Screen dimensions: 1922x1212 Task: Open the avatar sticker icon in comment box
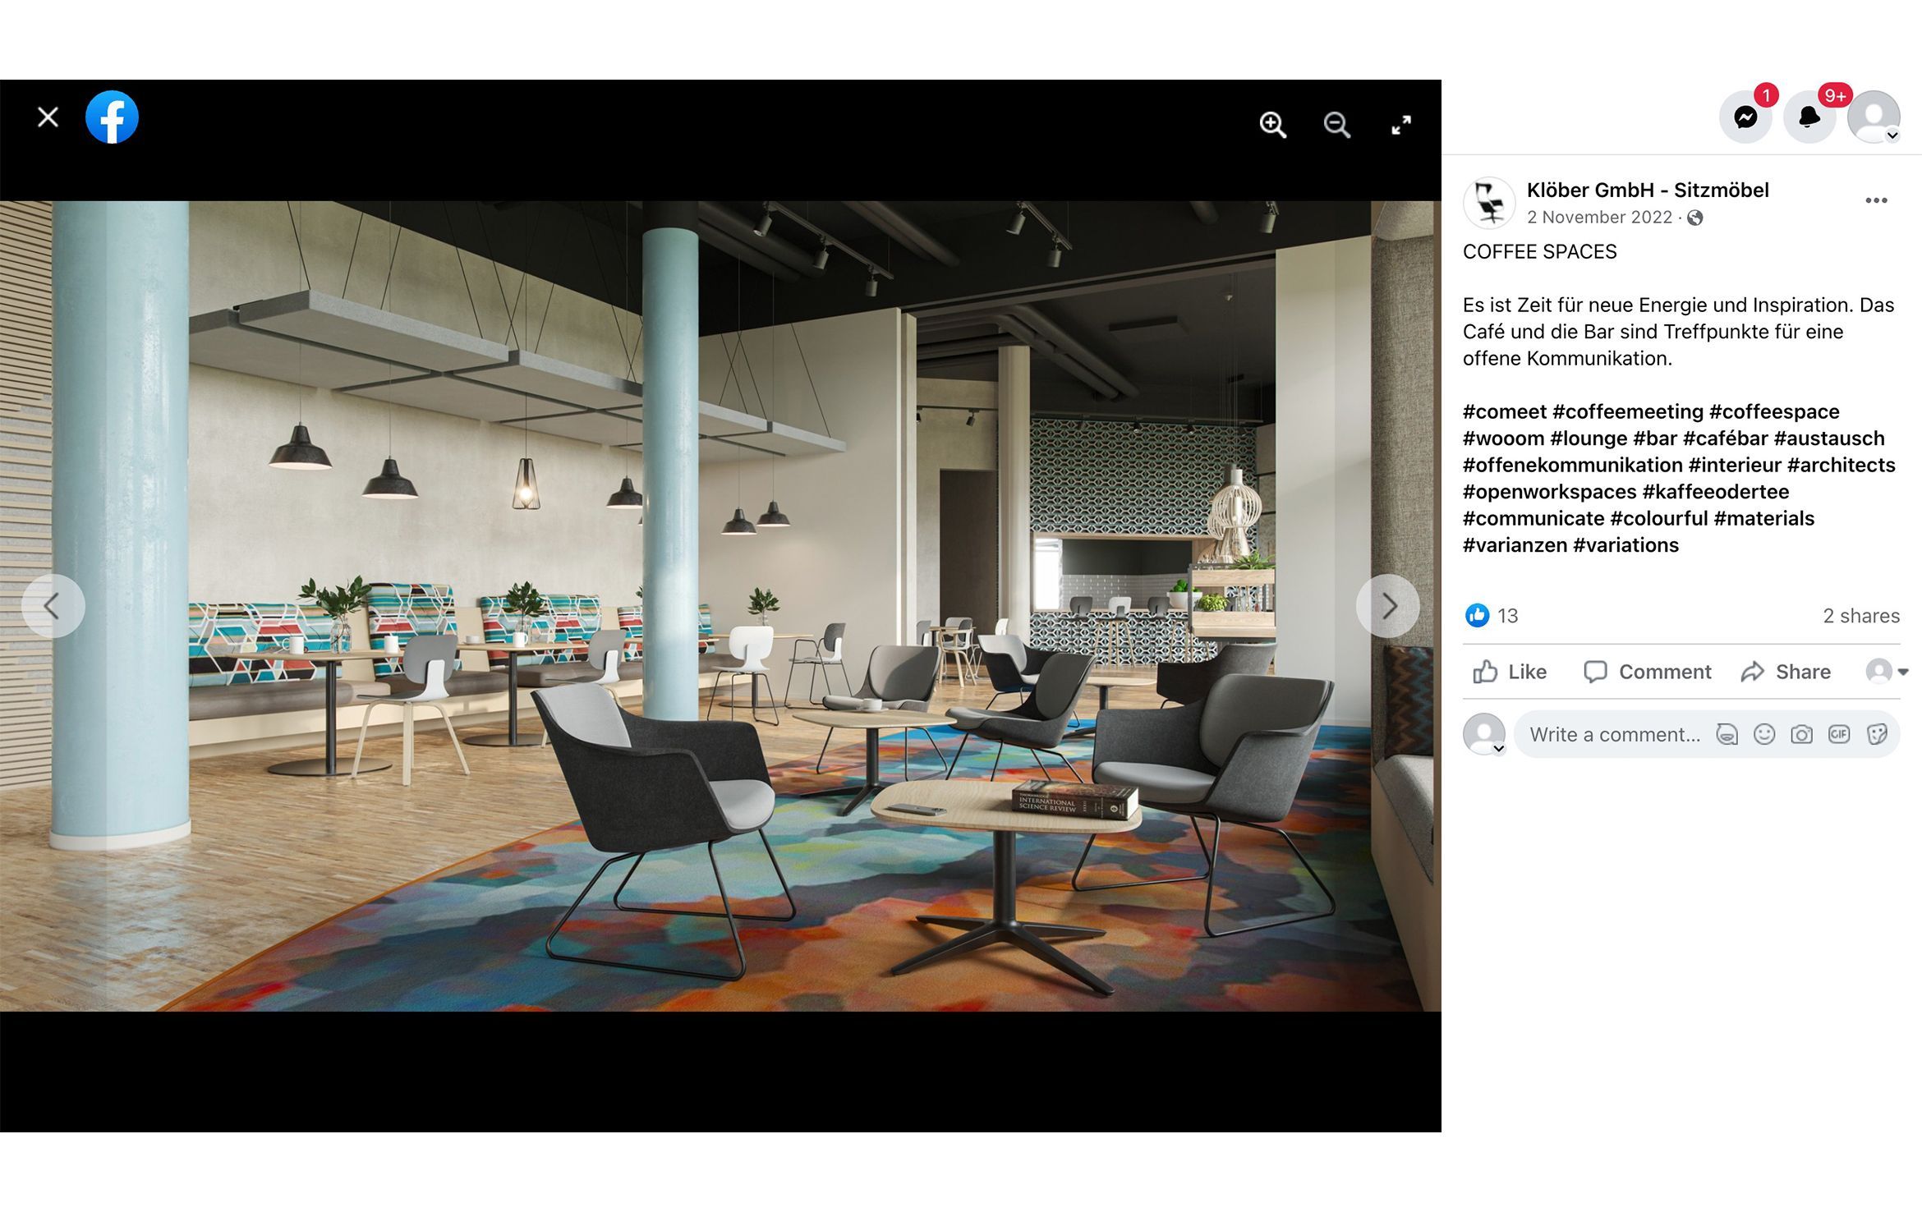[1727, 733]
